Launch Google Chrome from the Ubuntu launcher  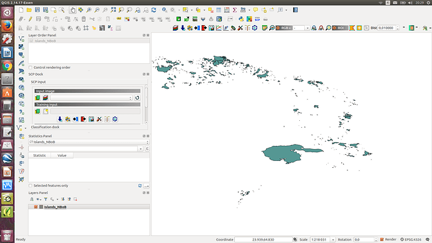(7, 66)
